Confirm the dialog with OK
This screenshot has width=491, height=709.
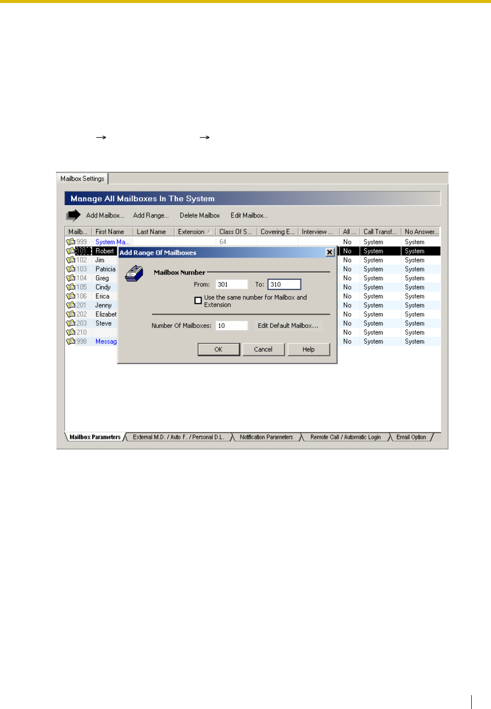pyautogui.click(x=219, y=349)
